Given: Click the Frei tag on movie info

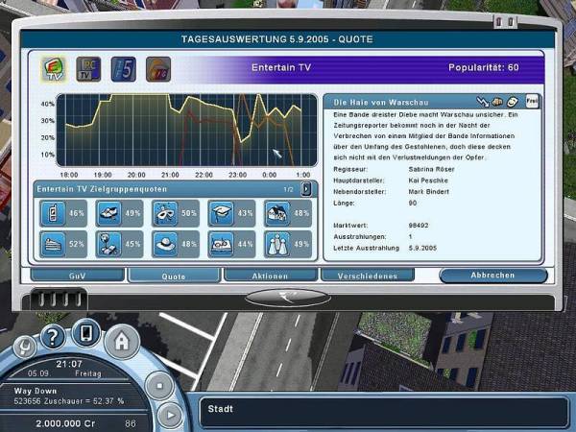Looking at the screenshot, I should click(x=532, y=101).
